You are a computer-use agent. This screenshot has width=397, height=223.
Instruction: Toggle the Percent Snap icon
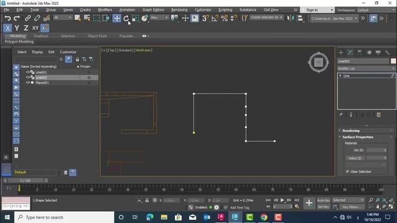pyautogui.click(x=225, y=18)
